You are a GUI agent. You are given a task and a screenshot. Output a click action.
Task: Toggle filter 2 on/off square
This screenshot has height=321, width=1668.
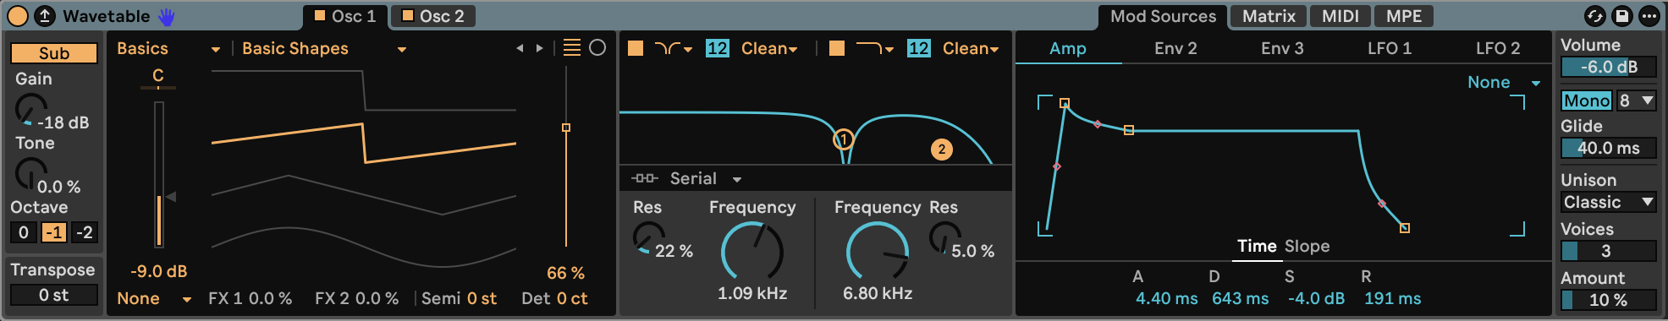tap(837, 49)
